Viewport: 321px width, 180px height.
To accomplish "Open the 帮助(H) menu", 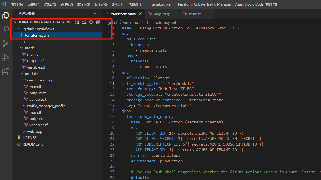I will point(134,4).
